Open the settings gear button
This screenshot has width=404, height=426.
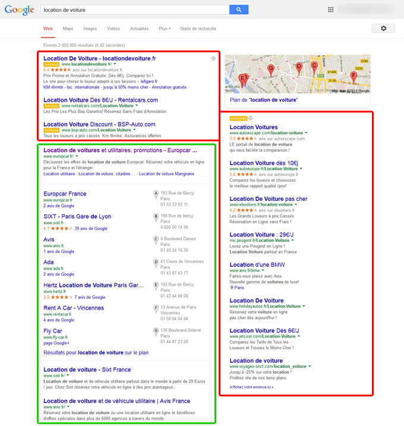coord(383,29)
